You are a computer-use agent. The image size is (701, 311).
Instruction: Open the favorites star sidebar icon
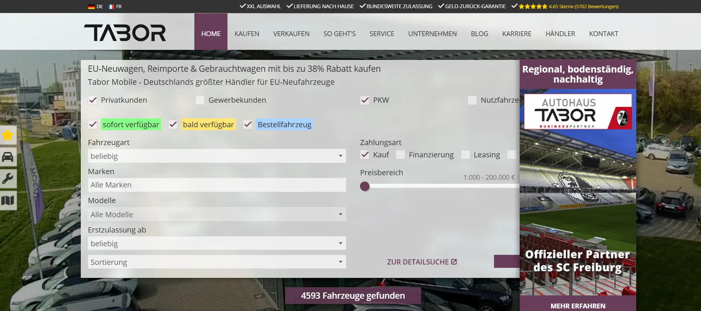[8, 135]
